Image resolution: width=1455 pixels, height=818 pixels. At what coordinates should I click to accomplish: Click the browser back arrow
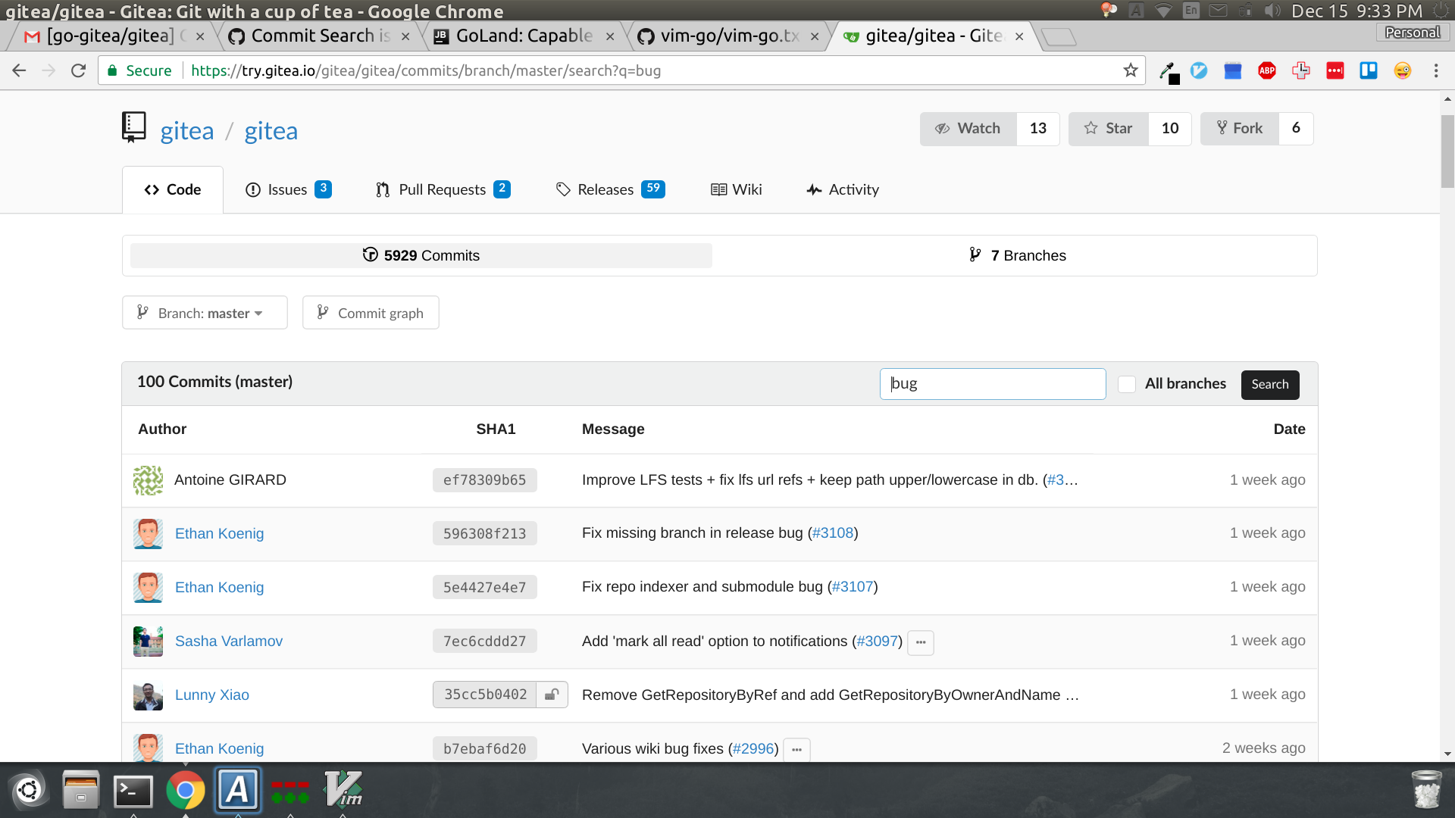20,70
